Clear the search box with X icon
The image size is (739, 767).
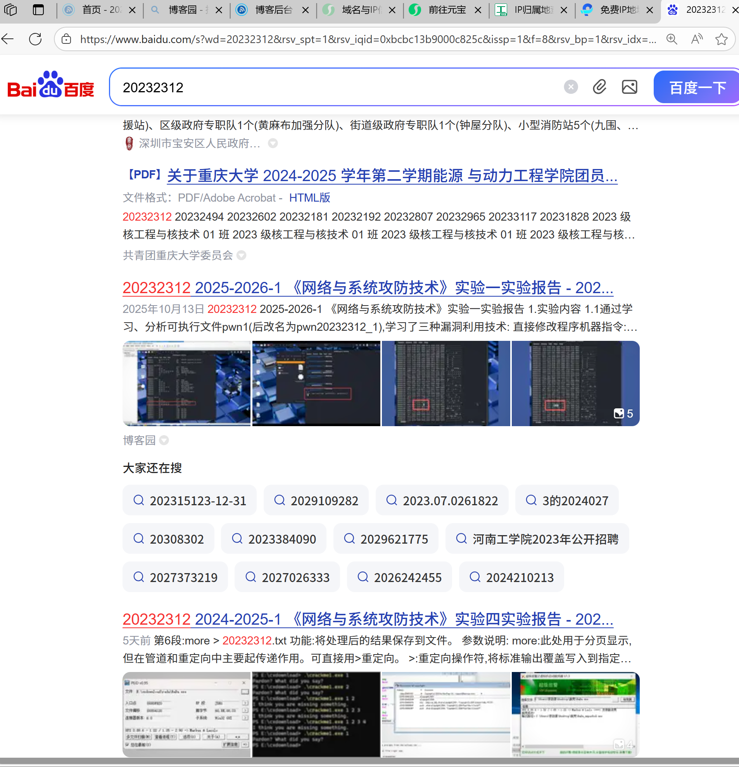[571, 86]
